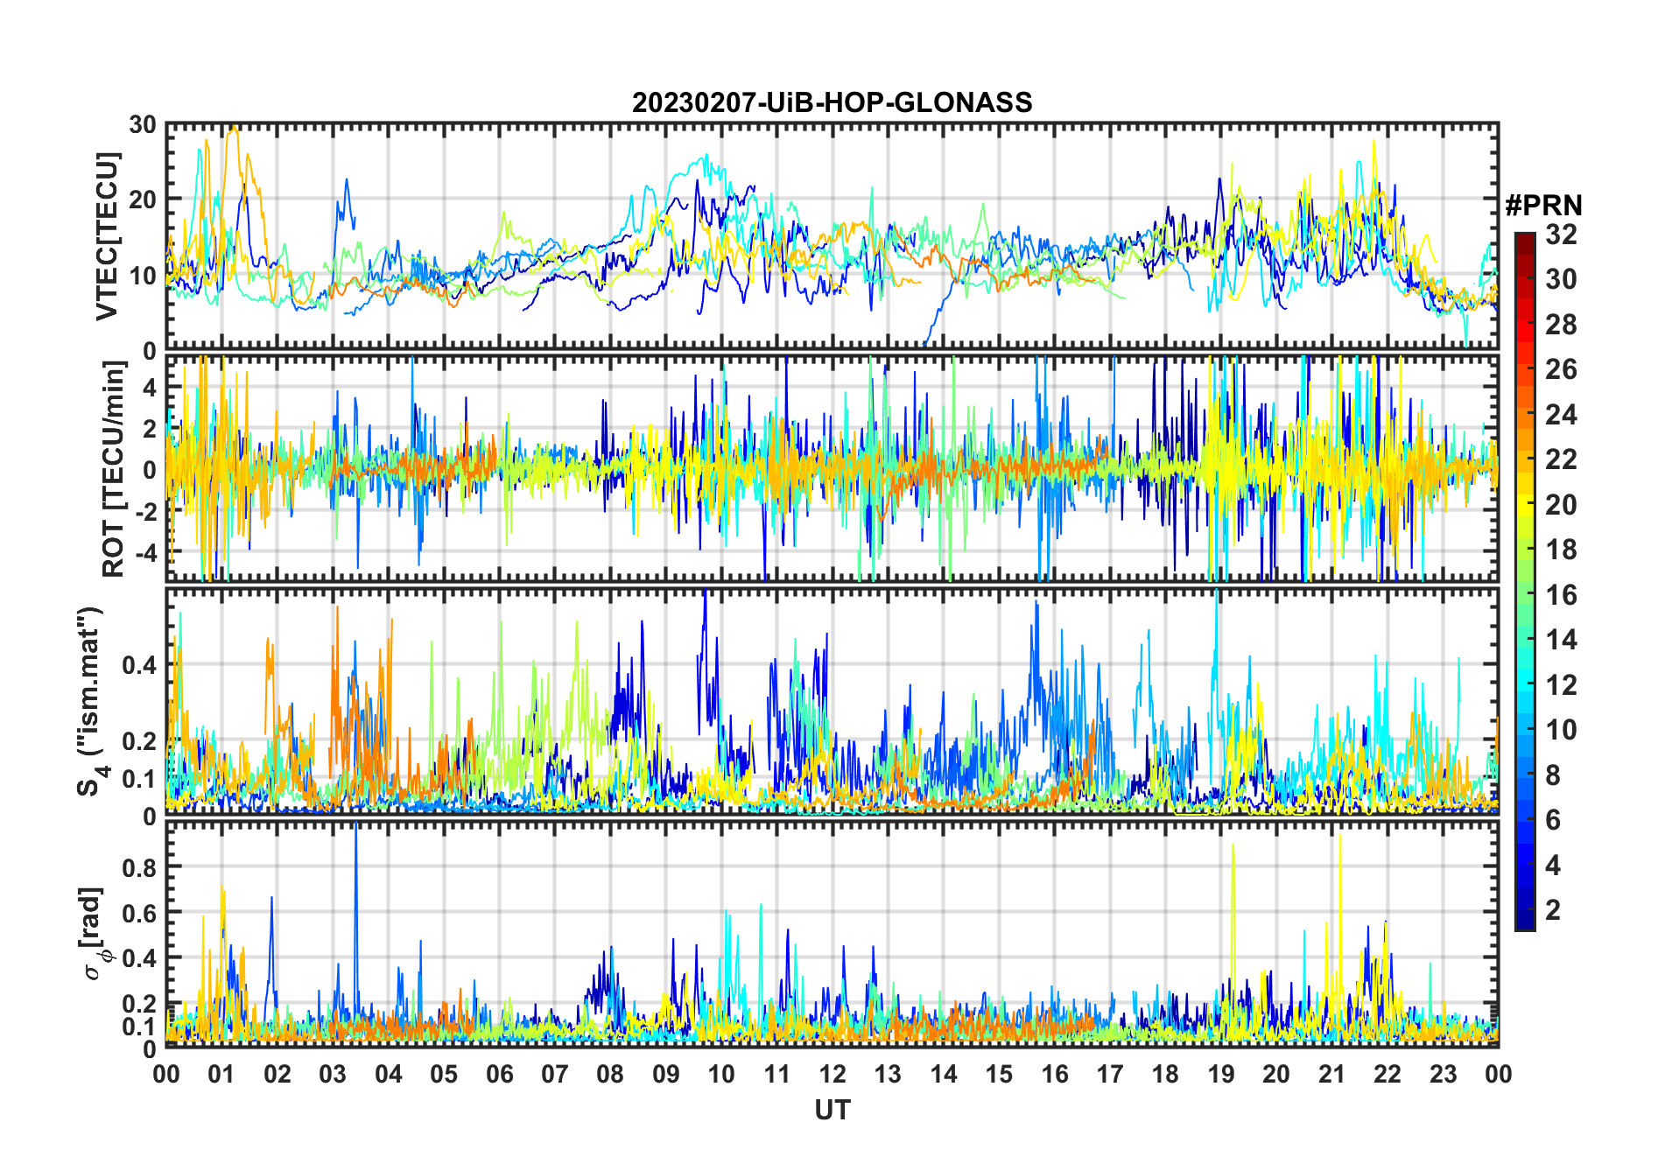Select the VTEC[TECU] y-axis label

(107, 236)
